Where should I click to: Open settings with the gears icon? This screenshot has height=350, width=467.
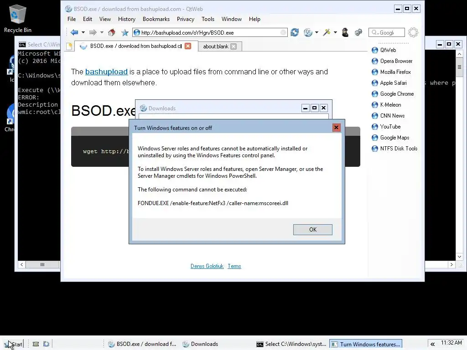(x=358, y=32)
